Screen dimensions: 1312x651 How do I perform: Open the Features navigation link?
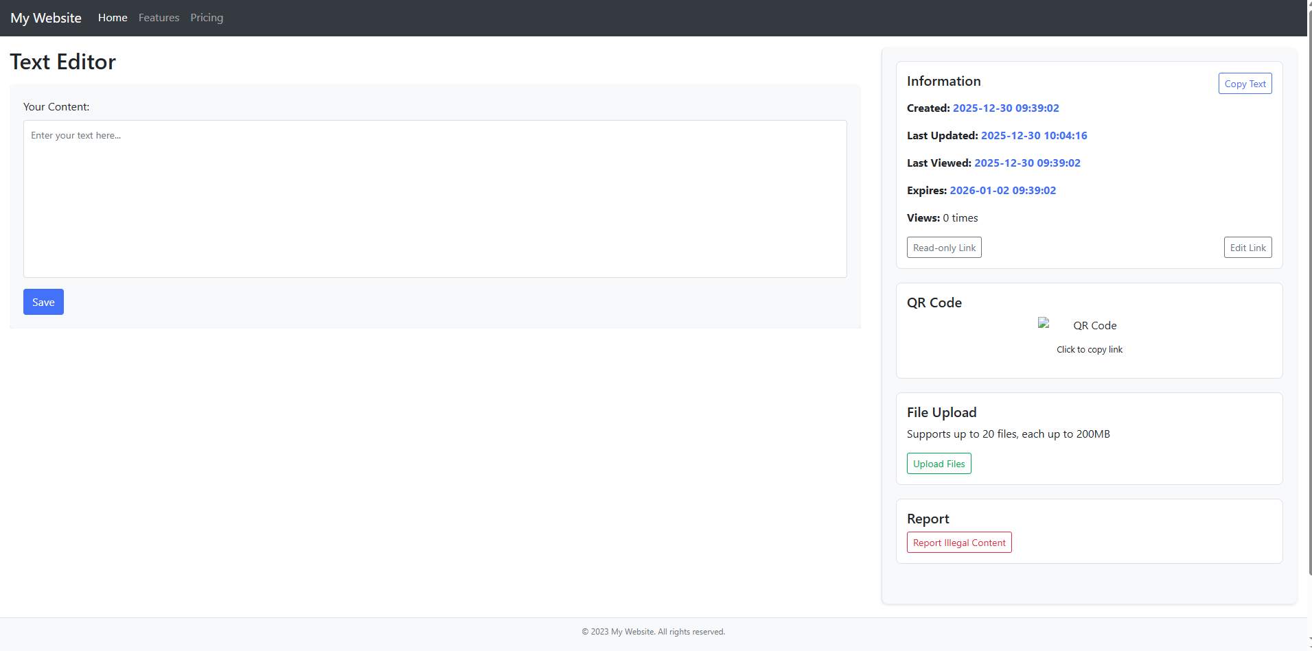(159, 18)
